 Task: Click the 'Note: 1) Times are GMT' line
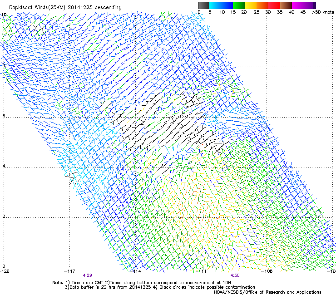(142, 283)
